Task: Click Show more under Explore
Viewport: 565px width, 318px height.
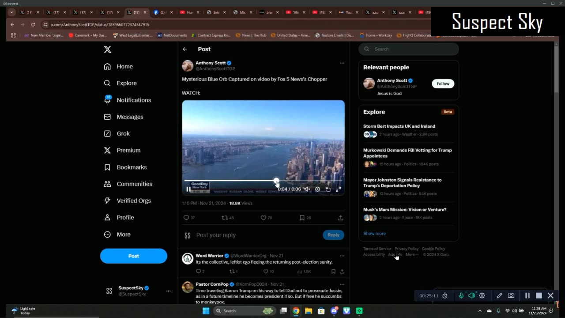Action: [374, 233]
